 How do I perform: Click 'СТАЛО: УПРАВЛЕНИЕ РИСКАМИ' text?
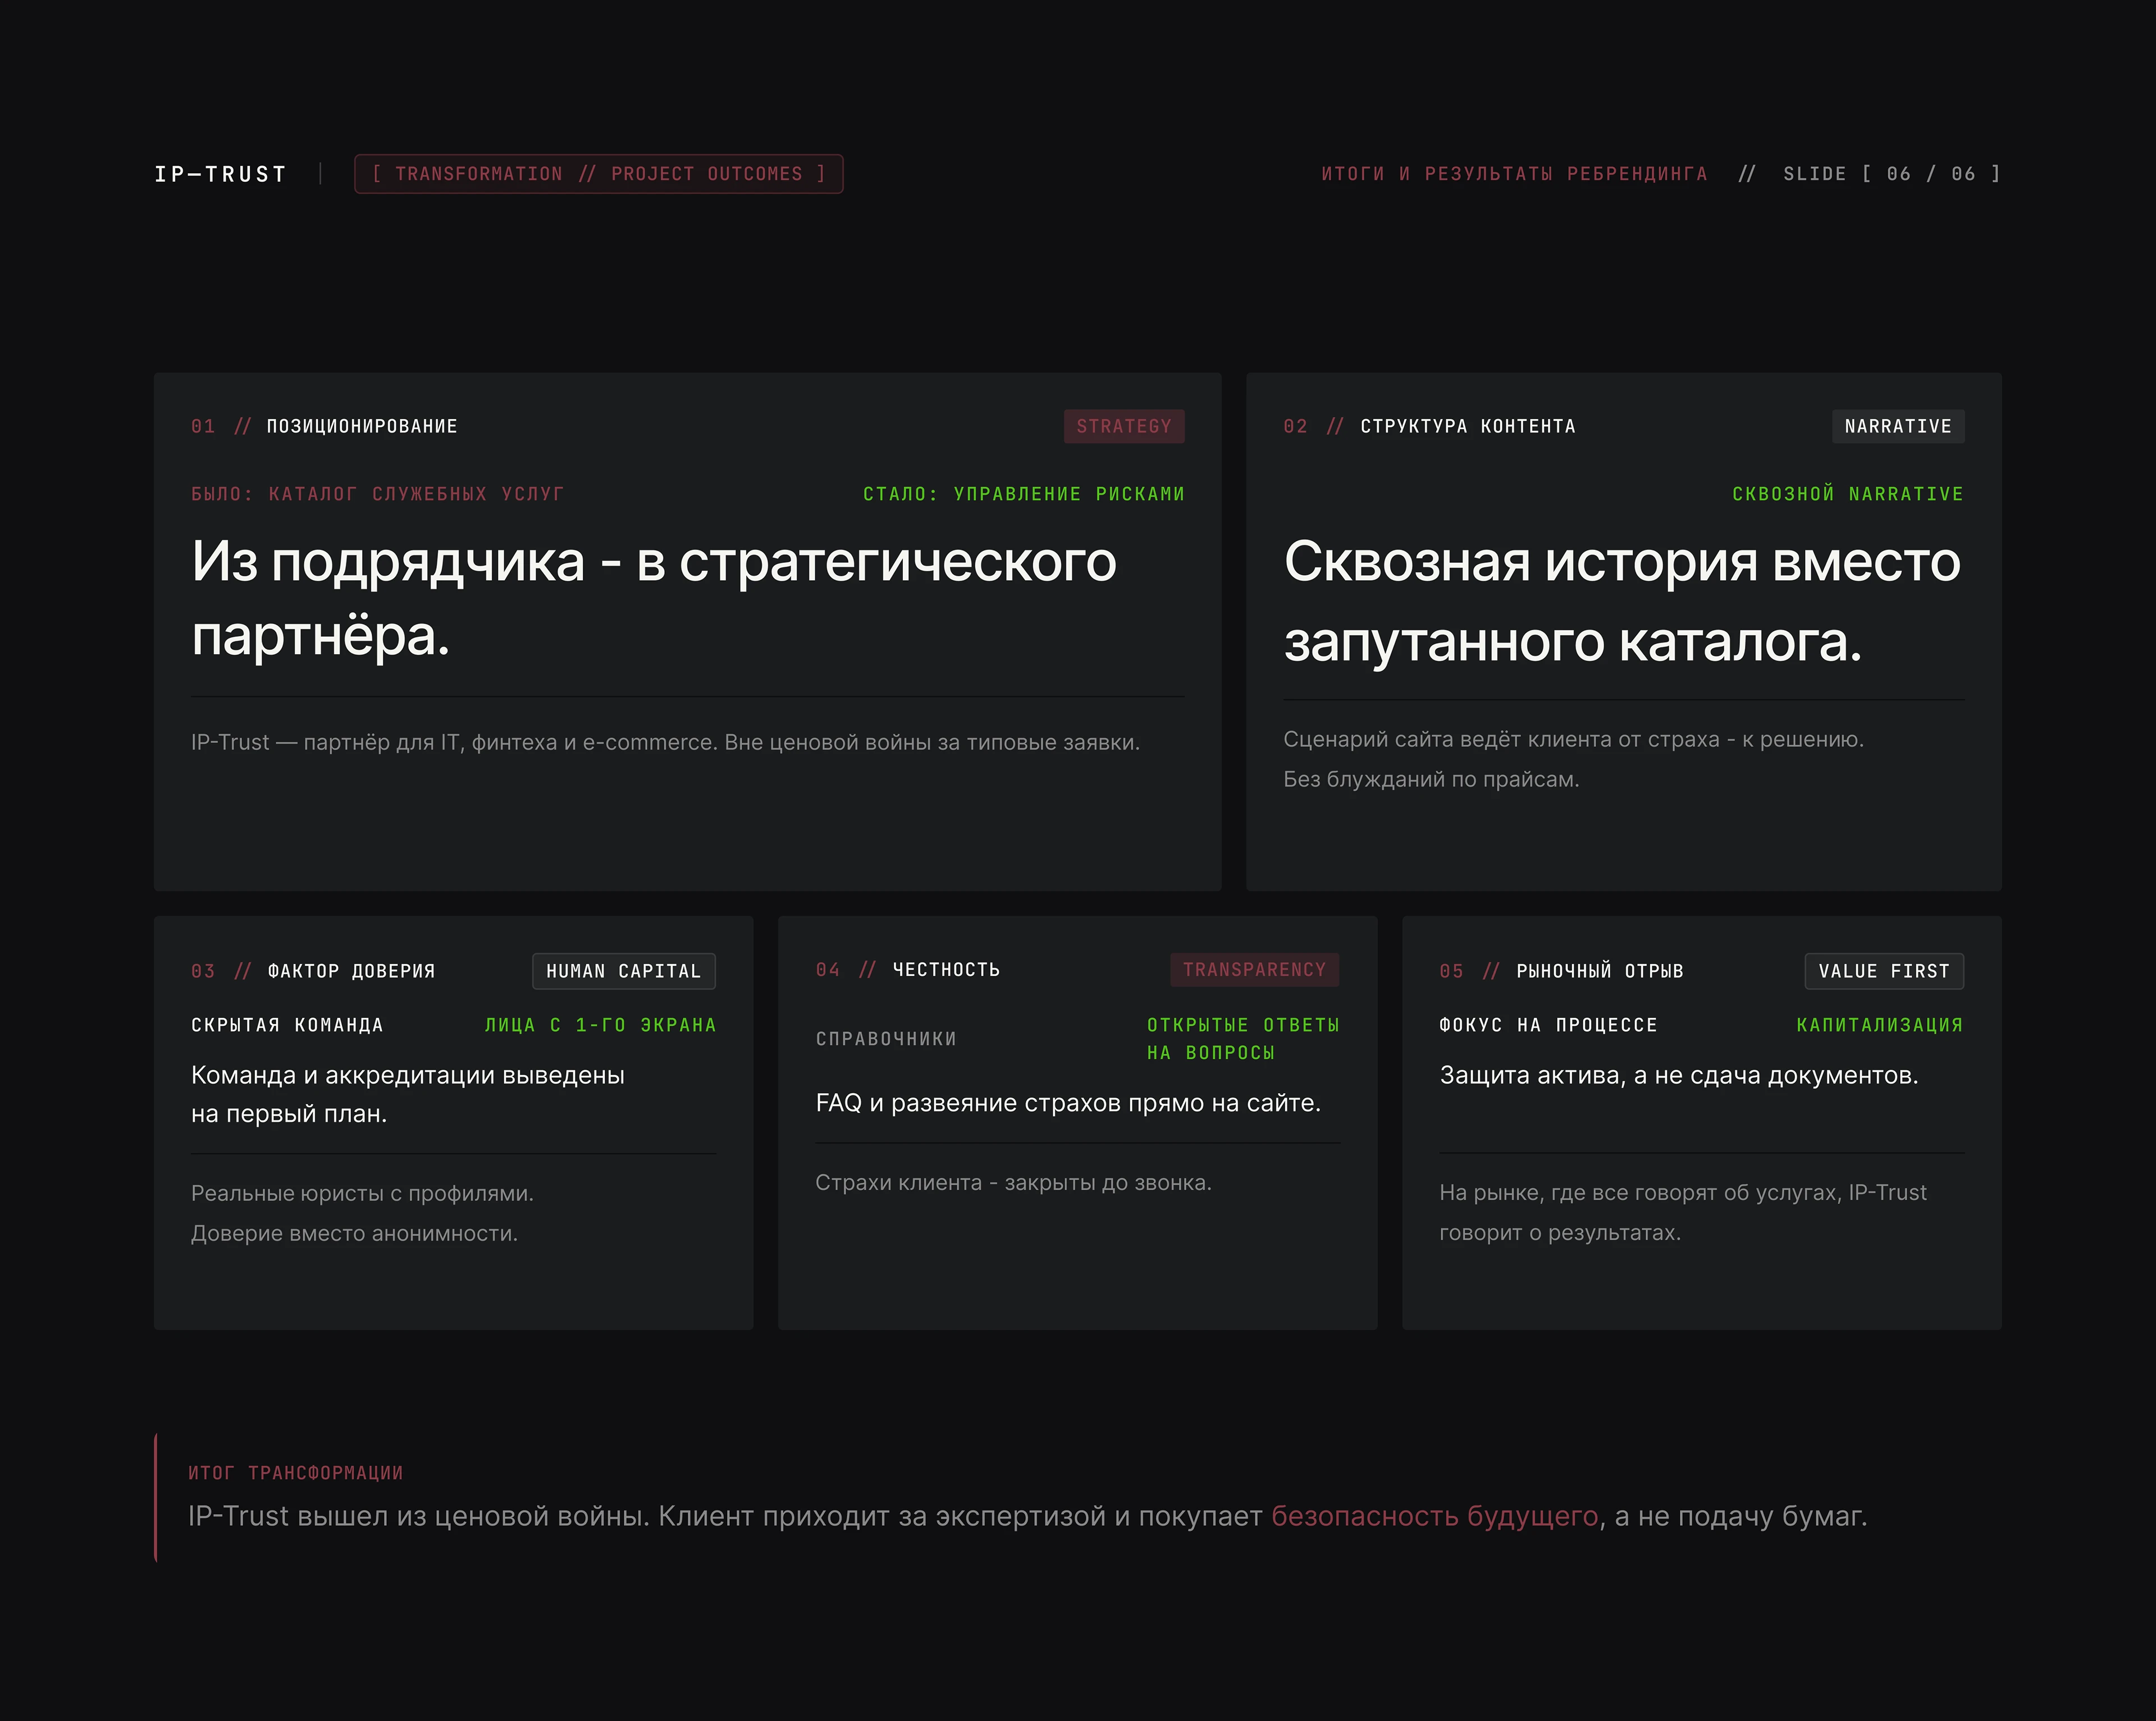point(1023,494)
